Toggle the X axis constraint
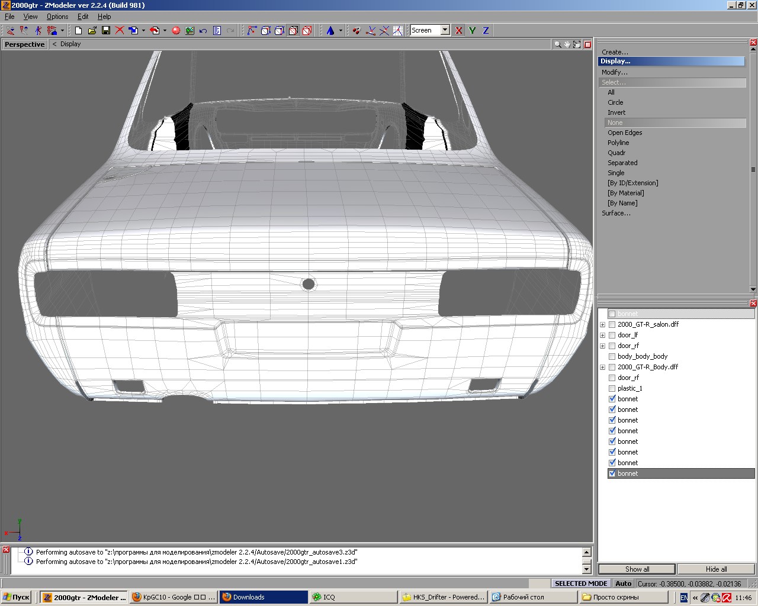This screenshot has width=758, height=606. [x=459, y=30]
